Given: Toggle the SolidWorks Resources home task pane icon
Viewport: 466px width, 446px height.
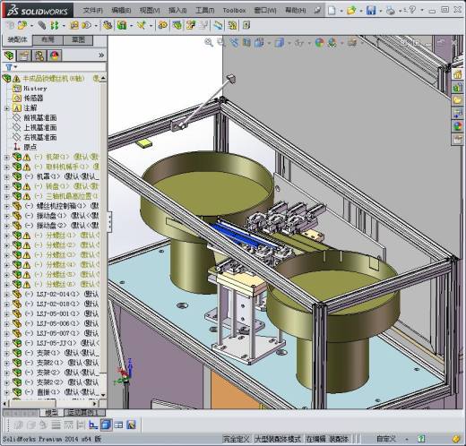Looking at the screenshot, I should [458, 74].
